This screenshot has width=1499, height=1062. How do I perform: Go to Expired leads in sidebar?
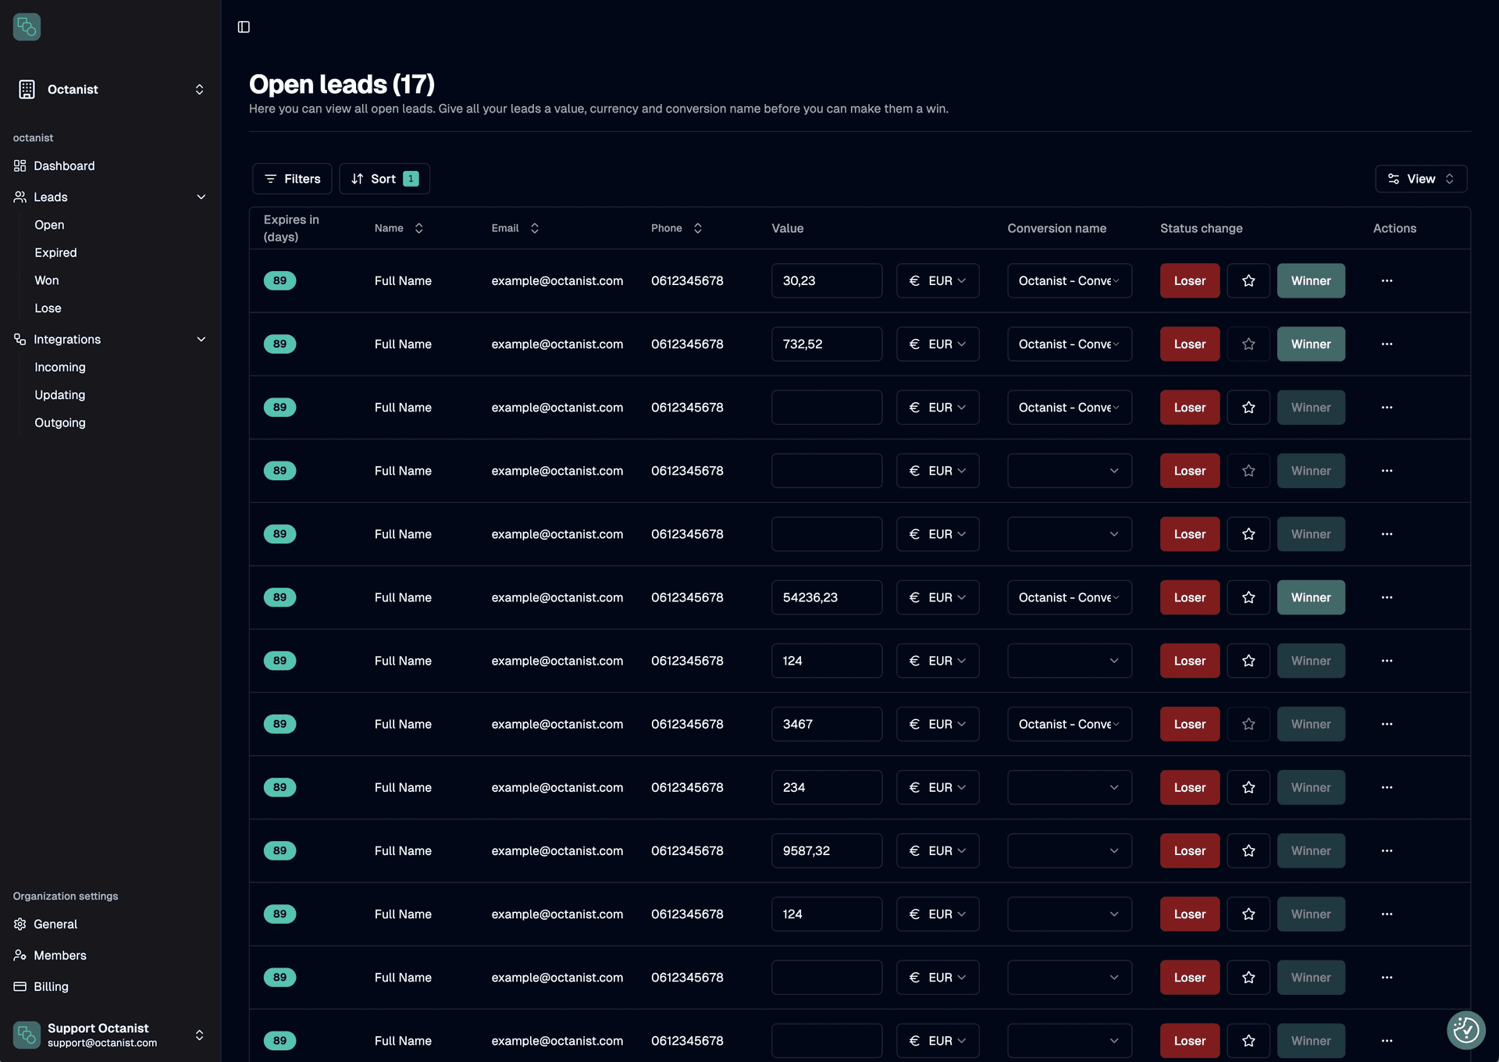click(55, 253)
